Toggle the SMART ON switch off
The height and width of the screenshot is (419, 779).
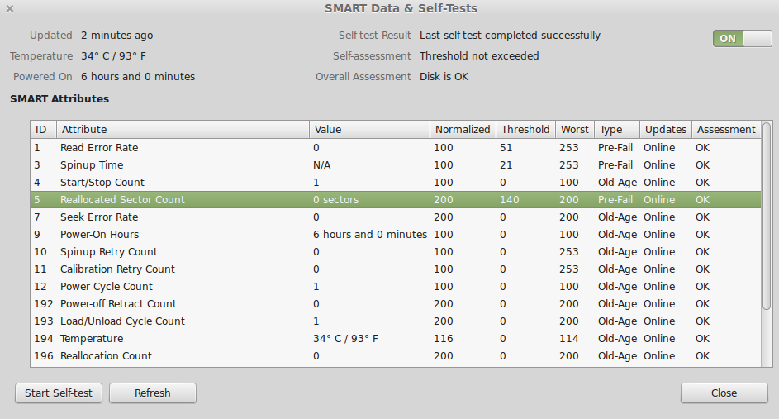tap(742, 38)
